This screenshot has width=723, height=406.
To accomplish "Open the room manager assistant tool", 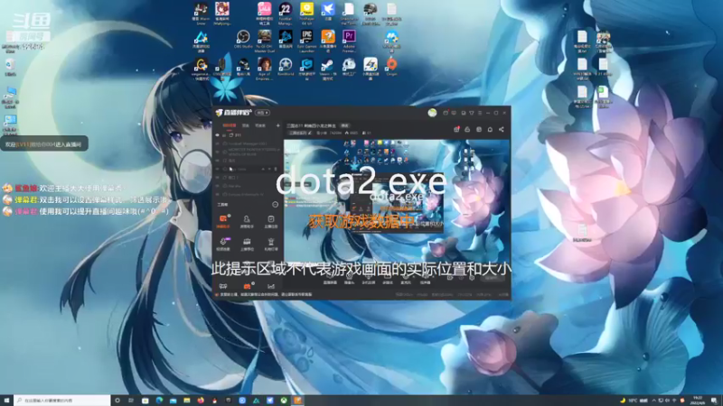I will pyautogui.click(x=247, y=221).
